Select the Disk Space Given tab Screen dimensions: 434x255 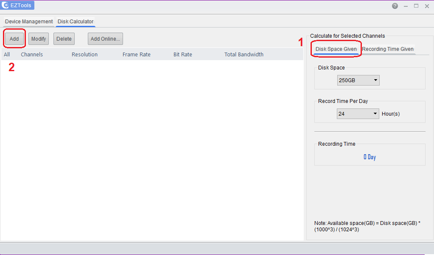(x=336, y=49)
